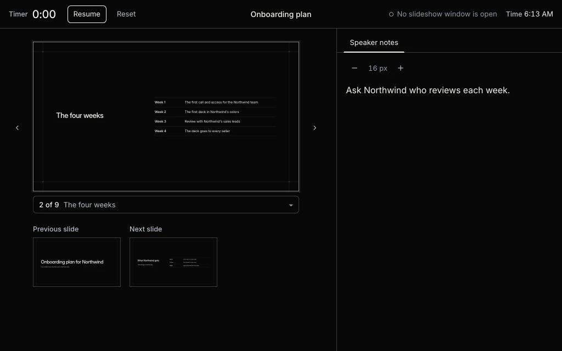Click the 0:00 timer readout
This screenshot has height=351, width=562.
[x=44, y=14]
